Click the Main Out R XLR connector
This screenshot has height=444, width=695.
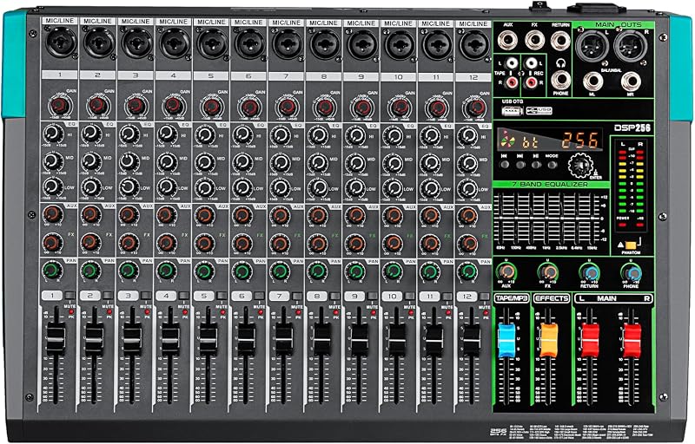point(631,47)
